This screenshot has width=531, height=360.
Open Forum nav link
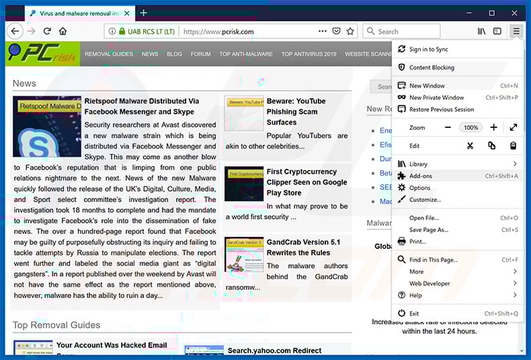tap(200, 54)
